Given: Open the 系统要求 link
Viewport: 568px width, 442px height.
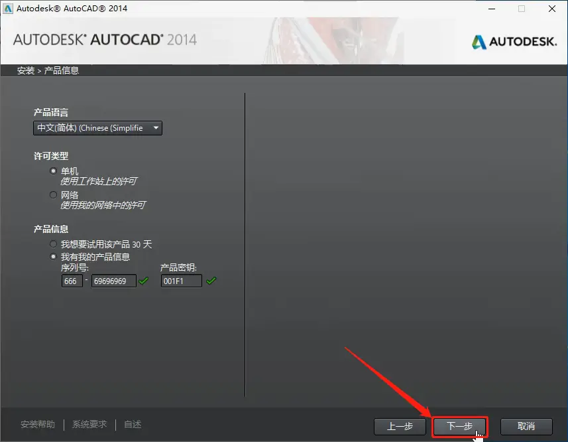Looking at the screenshot, I should 89,424.
